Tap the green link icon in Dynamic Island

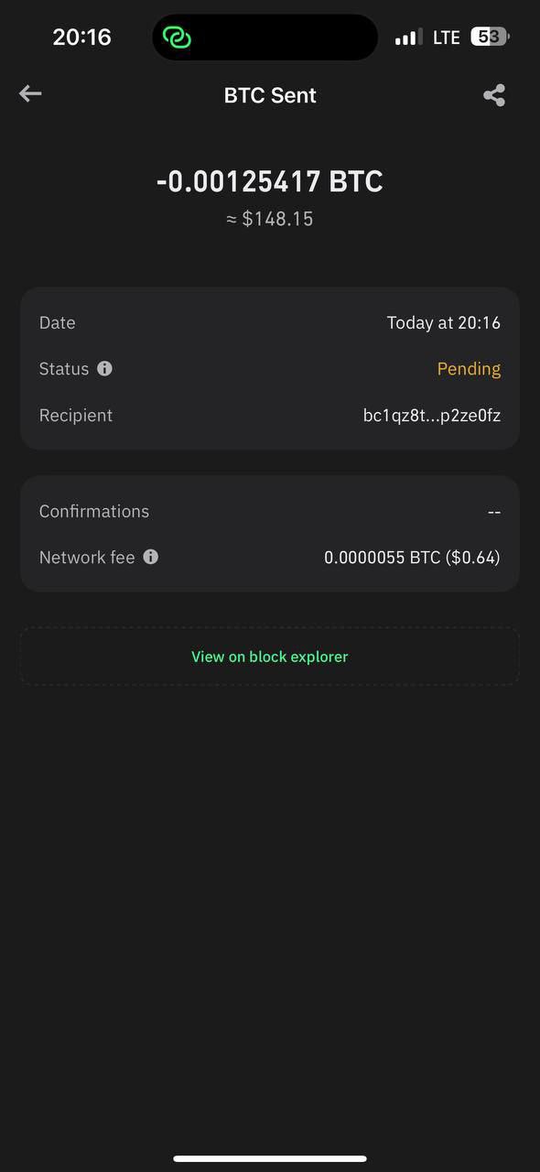point(177,38)
